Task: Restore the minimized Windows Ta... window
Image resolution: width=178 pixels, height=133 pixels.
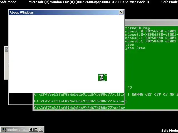Action: point(31,130)
